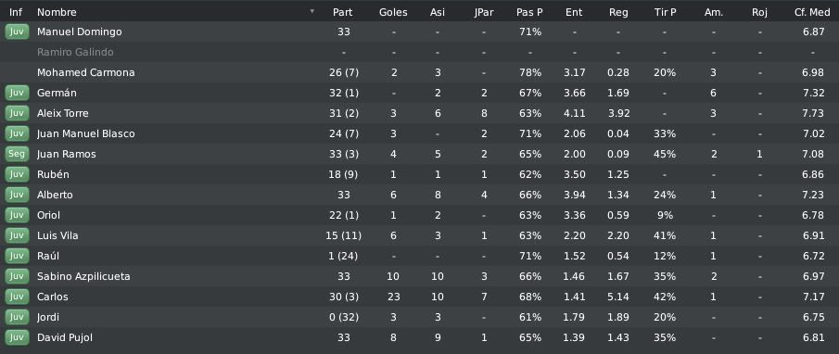
Task: Select the greyed-out Ramiro Galindo row
Action: pos(419,53)
